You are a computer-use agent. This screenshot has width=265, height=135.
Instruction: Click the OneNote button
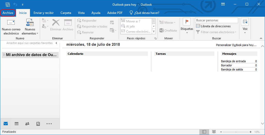[168, 31]
